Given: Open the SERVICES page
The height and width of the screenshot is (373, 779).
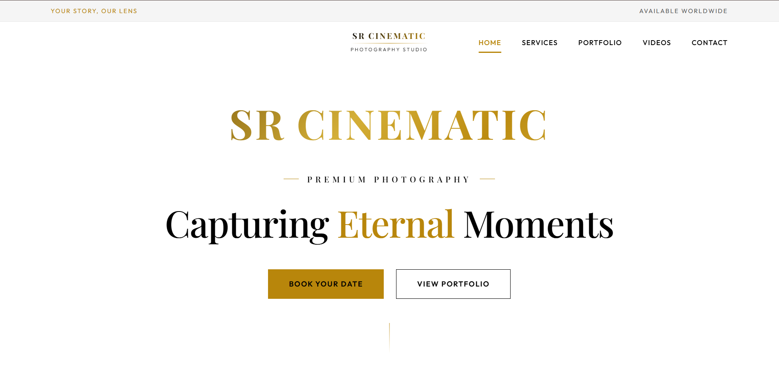Looking at the screenshot, I should (x=539, y=43).
